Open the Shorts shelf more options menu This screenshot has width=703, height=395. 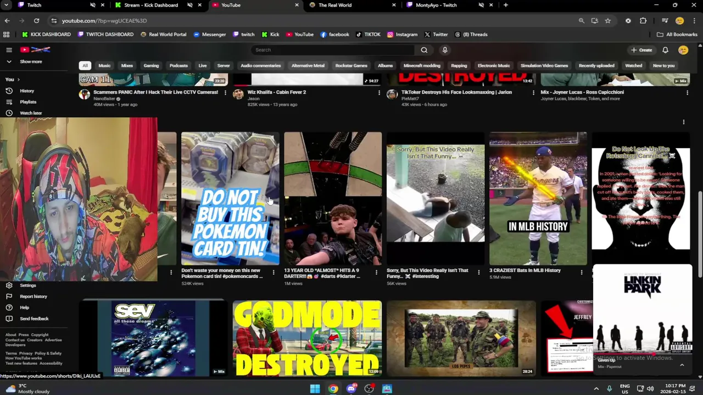click(684, 122)
